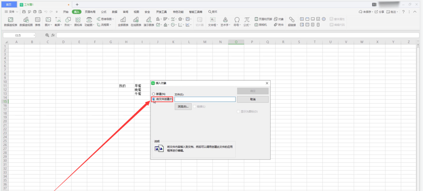Toggle the 链接(L) checkbox

[x=195, y=106]
